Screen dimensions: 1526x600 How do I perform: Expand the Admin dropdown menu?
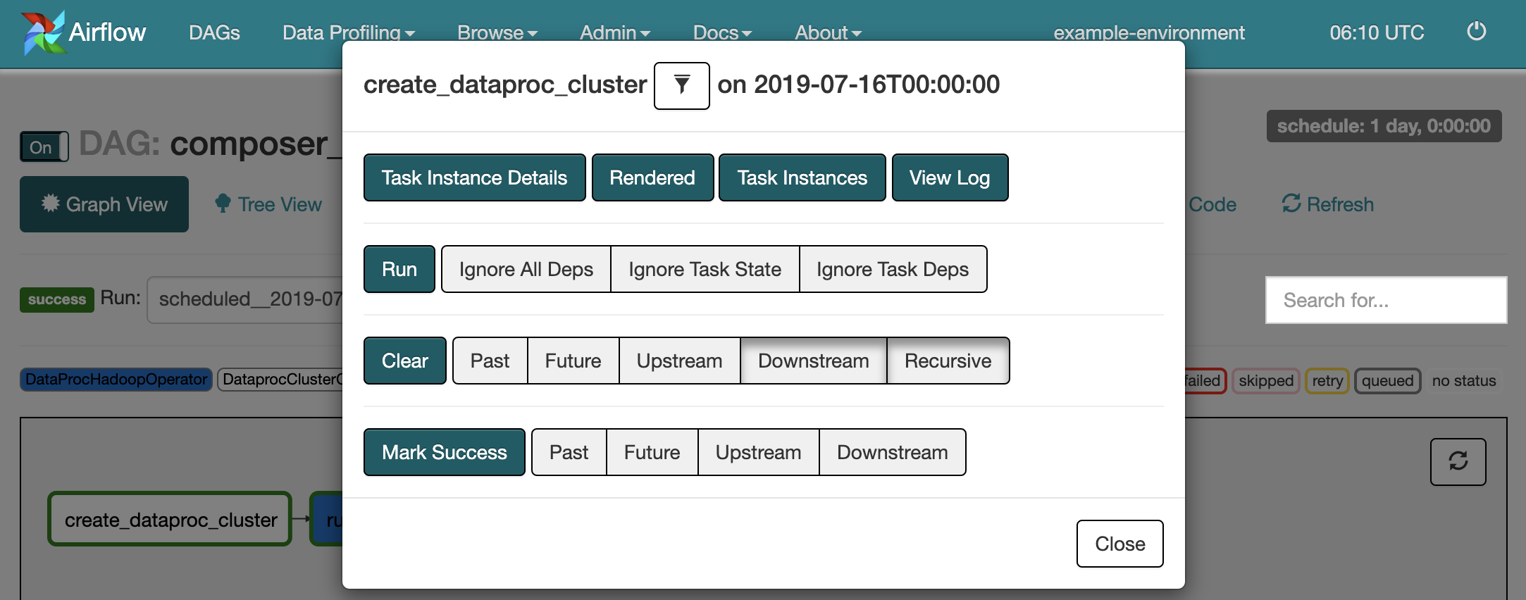(x=614, y=32)
